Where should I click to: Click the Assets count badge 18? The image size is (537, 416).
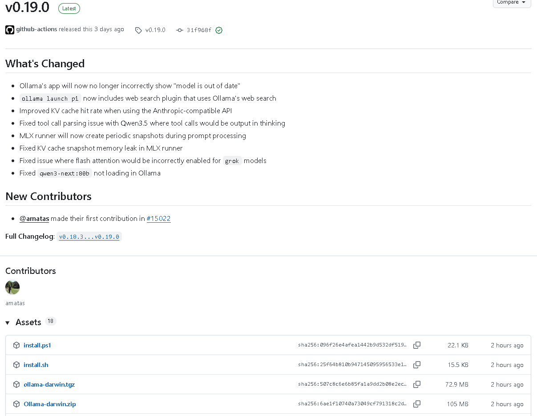[x=51, y=321]
